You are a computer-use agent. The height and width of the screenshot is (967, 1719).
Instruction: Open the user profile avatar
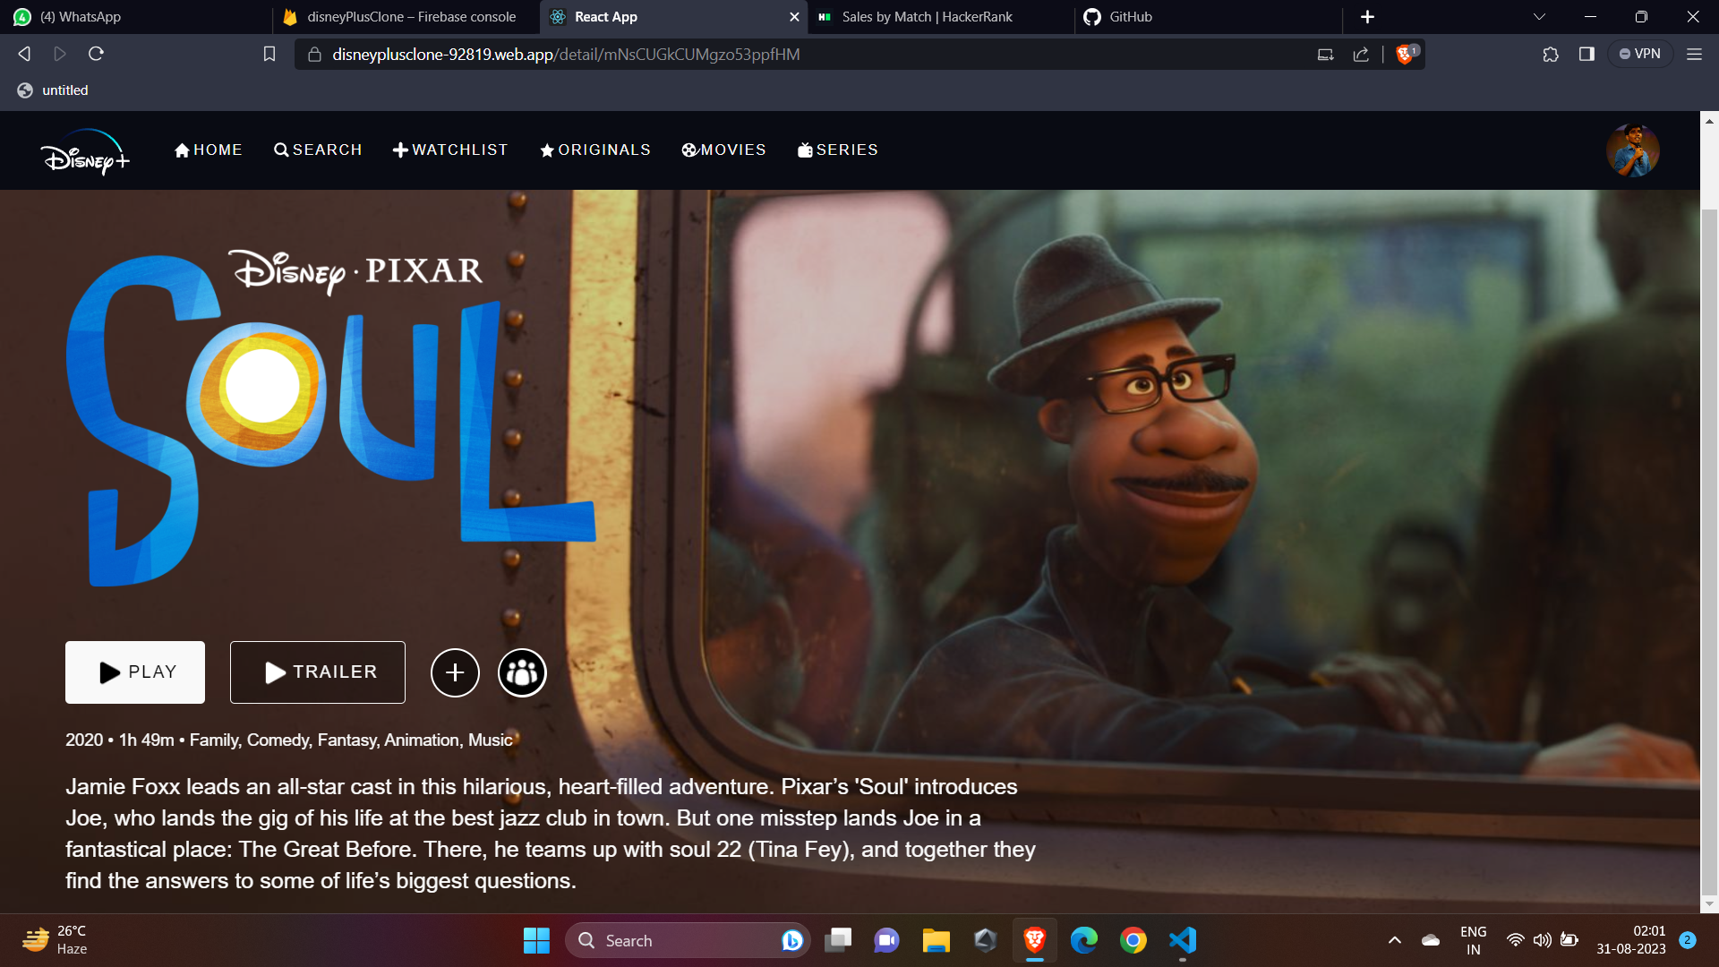(x=1633, y=150)
